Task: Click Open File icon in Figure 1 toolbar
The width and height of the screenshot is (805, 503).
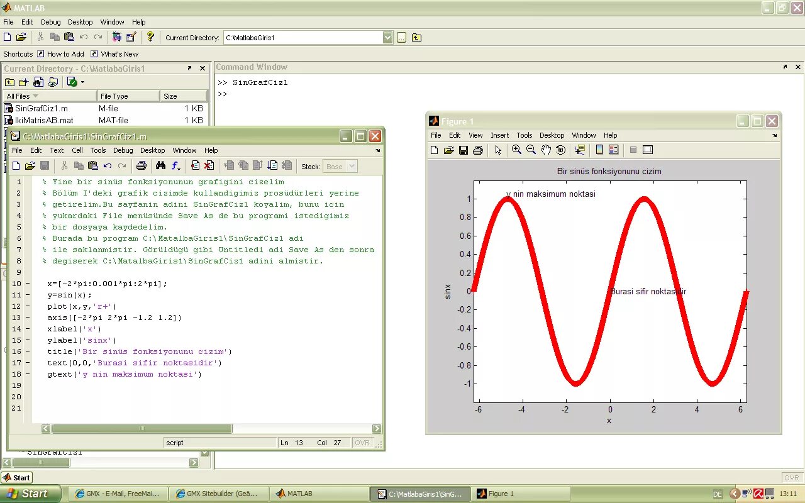Action: (x=448, y=150)
